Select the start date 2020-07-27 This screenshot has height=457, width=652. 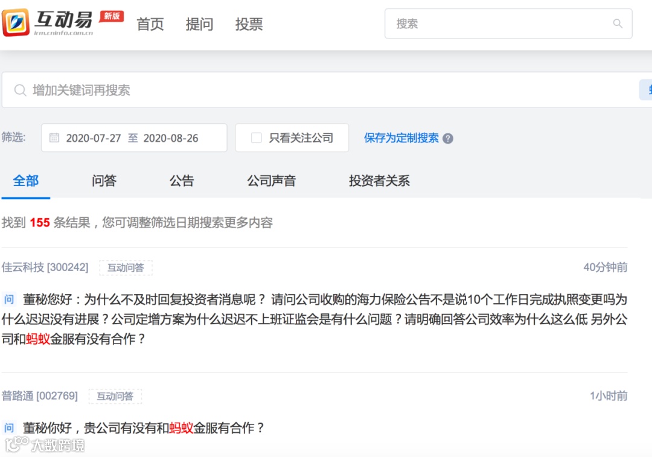94,138
